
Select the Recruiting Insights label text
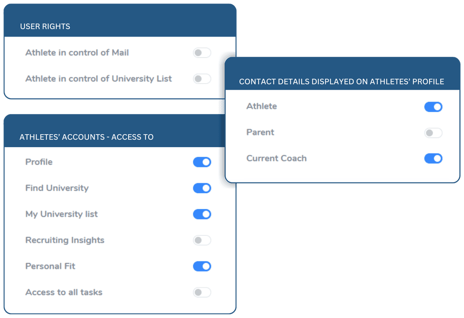coord(64,240)
